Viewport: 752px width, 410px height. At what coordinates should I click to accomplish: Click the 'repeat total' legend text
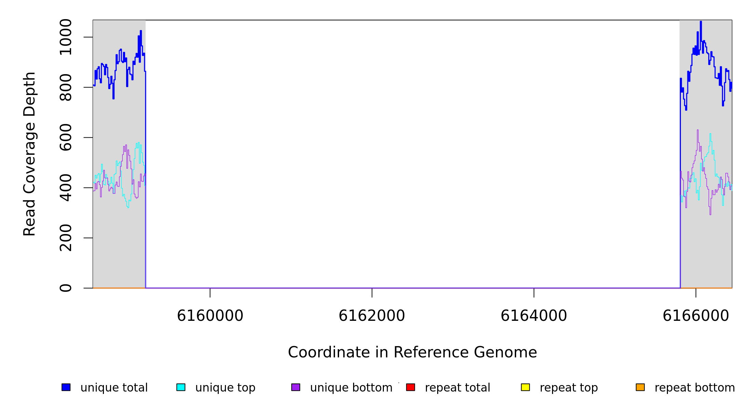point(457,388)
